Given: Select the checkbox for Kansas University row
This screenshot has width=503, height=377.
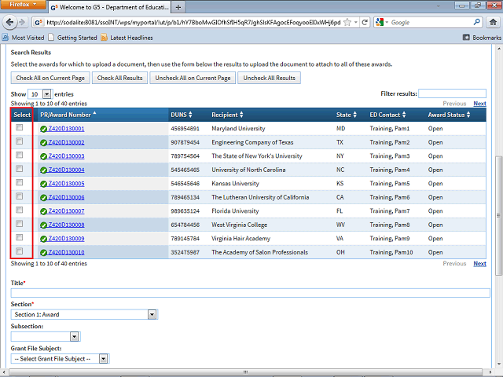Looking at the screenshot, I should (x=20, y=182).
